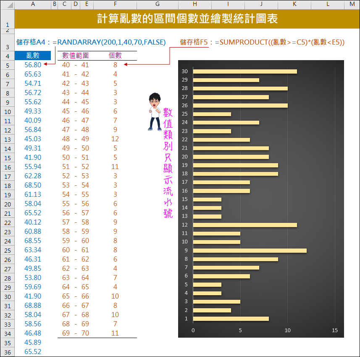Viewport: 360px width, 357px height.
Task: Click the horizontal axis value 0 in the chart
Action: (193, 331)
